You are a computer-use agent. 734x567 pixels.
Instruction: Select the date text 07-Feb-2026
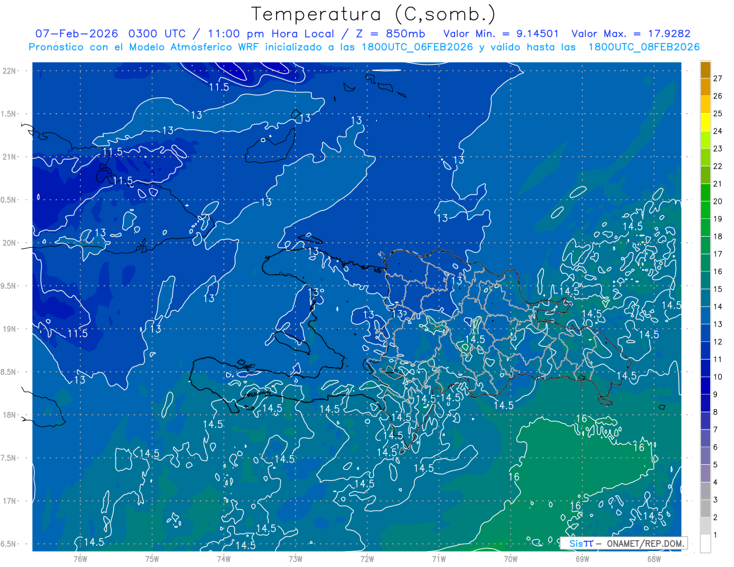78,34
